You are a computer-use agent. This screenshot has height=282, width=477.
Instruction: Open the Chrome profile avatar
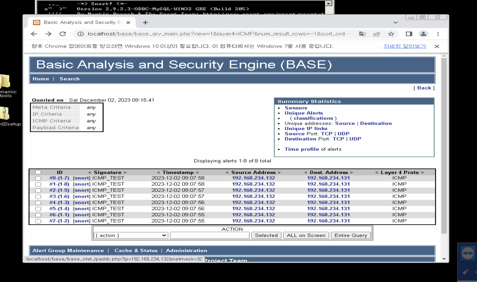click(423, 34)
